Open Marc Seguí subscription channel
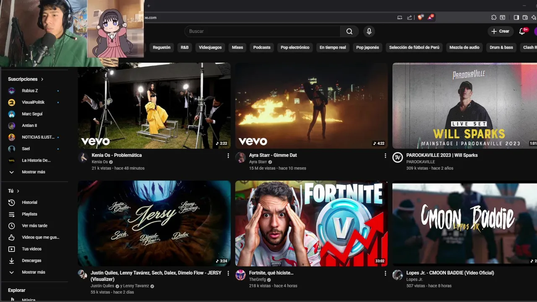 tap(34, 114)
